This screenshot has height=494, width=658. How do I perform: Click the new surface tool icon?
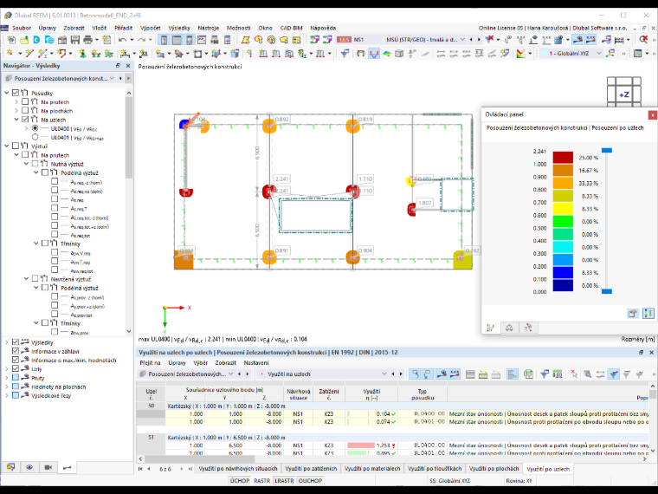click(160, 54)
